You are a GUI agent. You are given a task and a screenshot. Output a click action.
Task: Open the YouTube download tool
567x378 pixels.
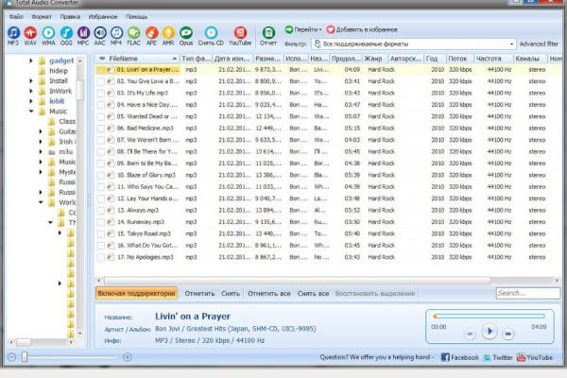(x=240, y=36)
